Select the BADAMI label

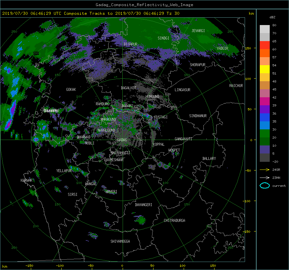tap(127, 106)
